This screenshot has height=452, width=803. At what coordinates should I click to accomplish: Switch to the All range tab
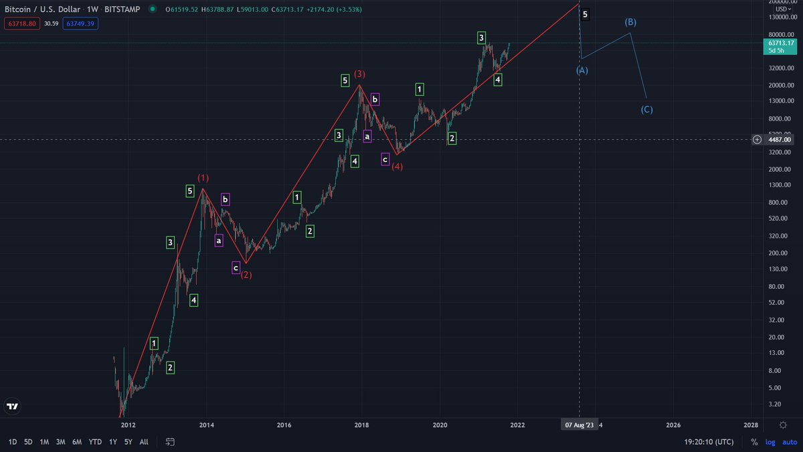143,442
